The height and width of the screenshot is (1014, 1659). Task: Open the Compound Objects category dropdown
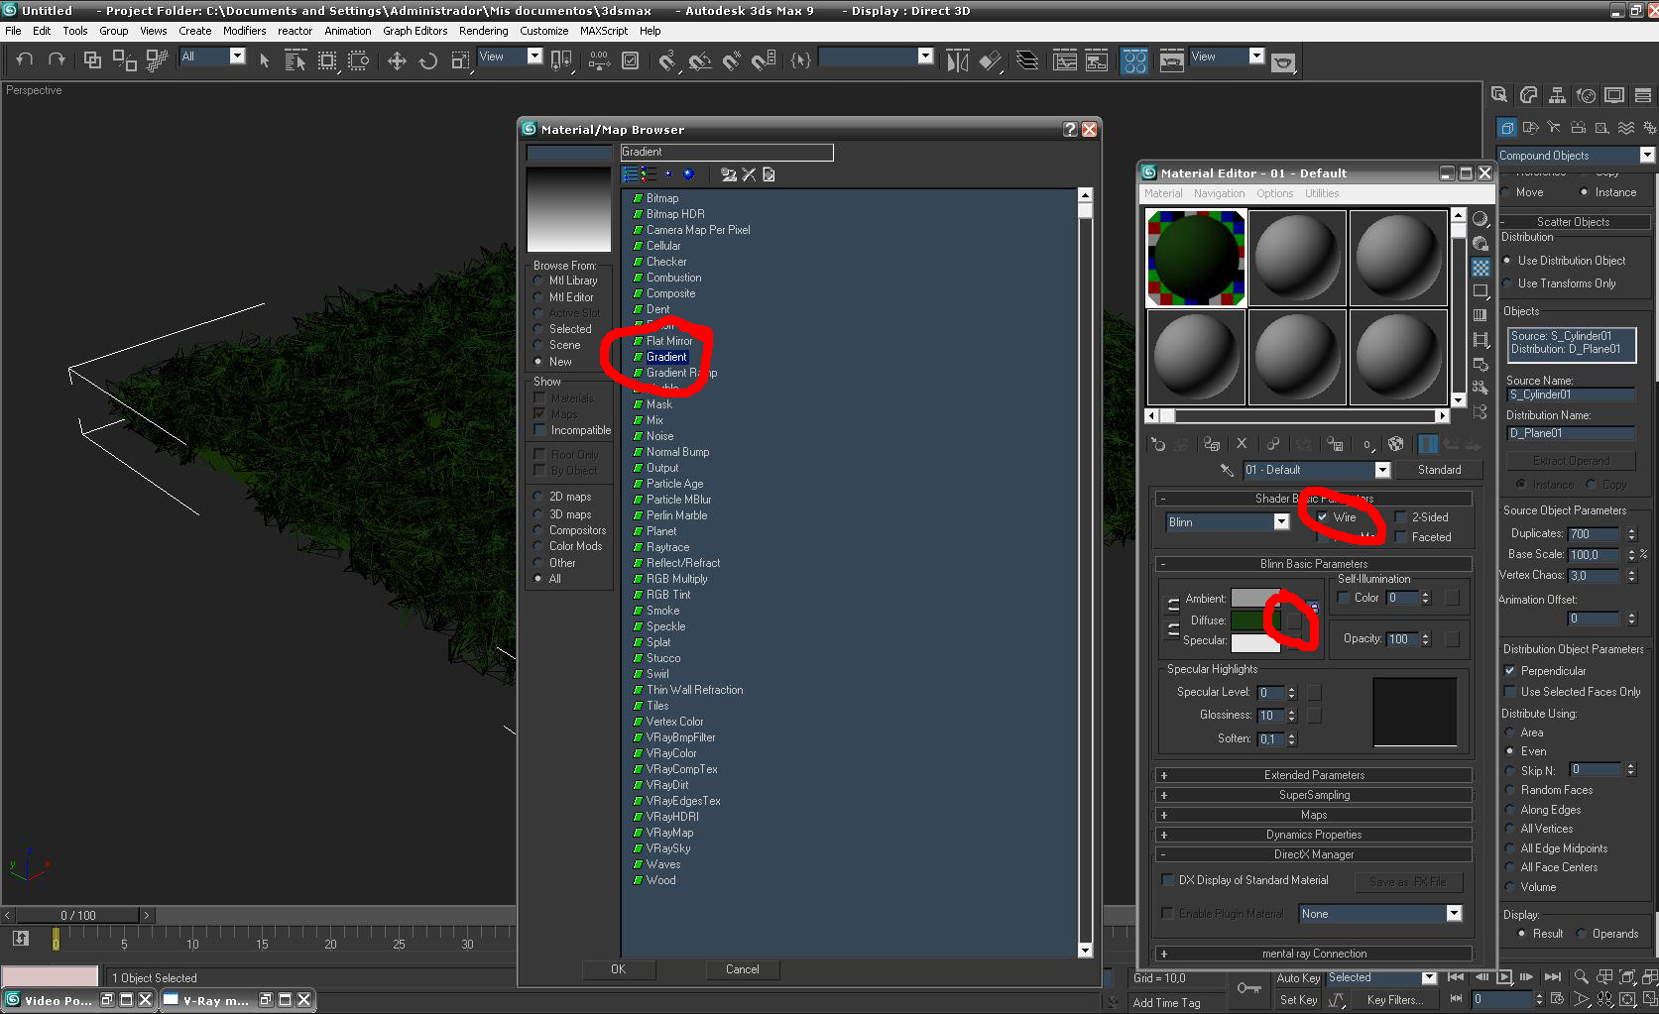click(1647, 156)
